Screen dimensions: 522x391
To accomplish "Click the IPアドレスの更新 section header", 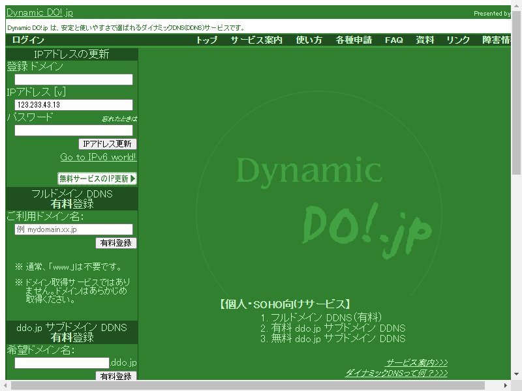I will [x=72, y=54].
